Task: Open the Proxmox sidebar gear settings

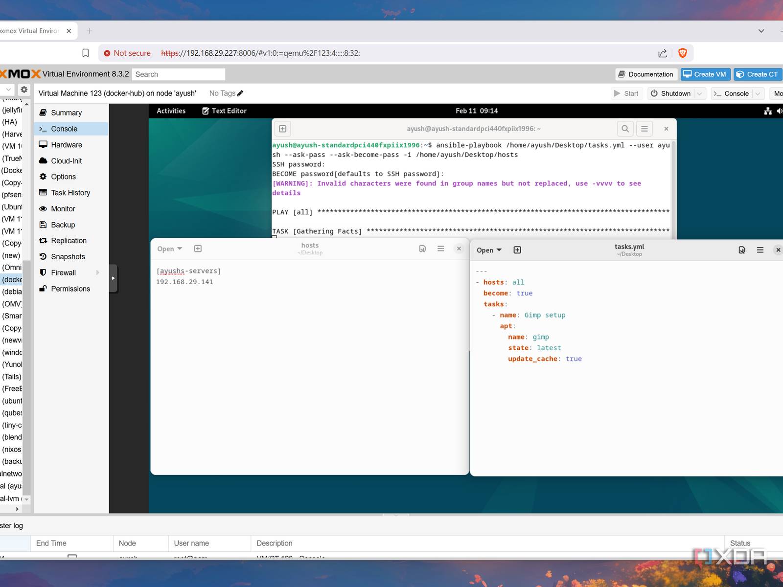Action: click(24, 90)
